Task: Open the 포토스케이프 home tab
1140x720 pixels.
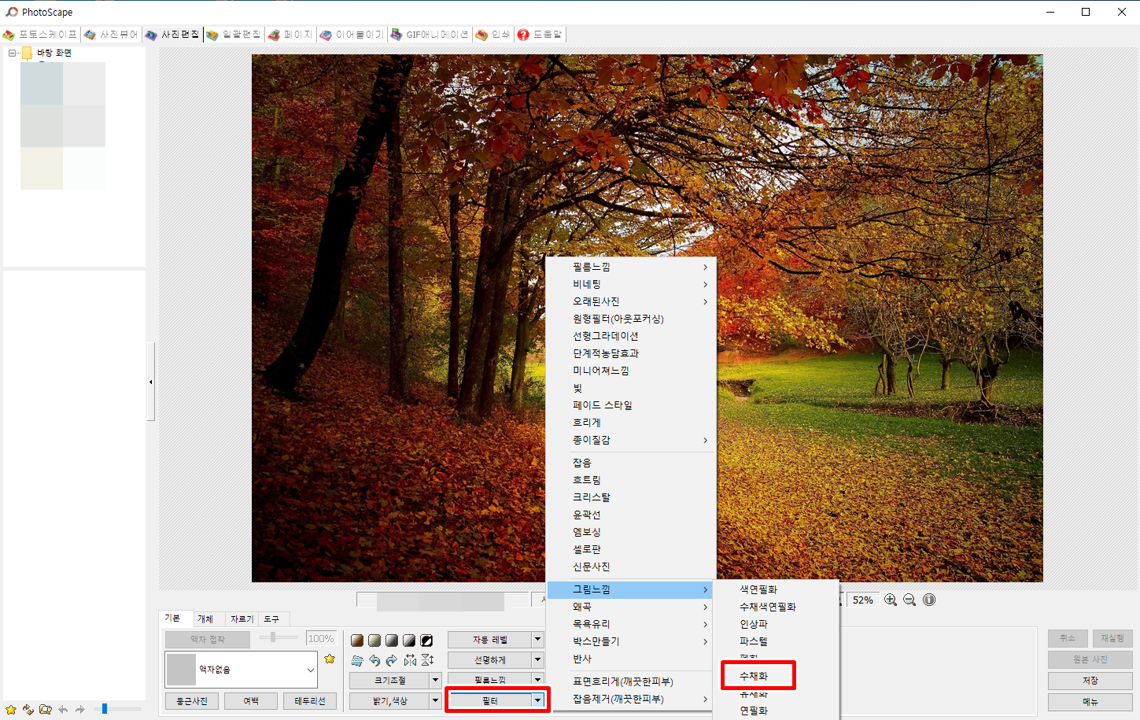Action: pos(40,35)
